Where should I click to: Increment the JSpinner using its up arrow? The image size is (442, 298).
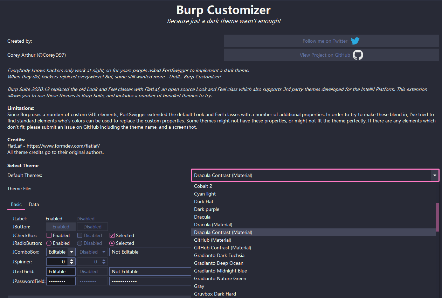pyautogui.click(x=71, y=260)
